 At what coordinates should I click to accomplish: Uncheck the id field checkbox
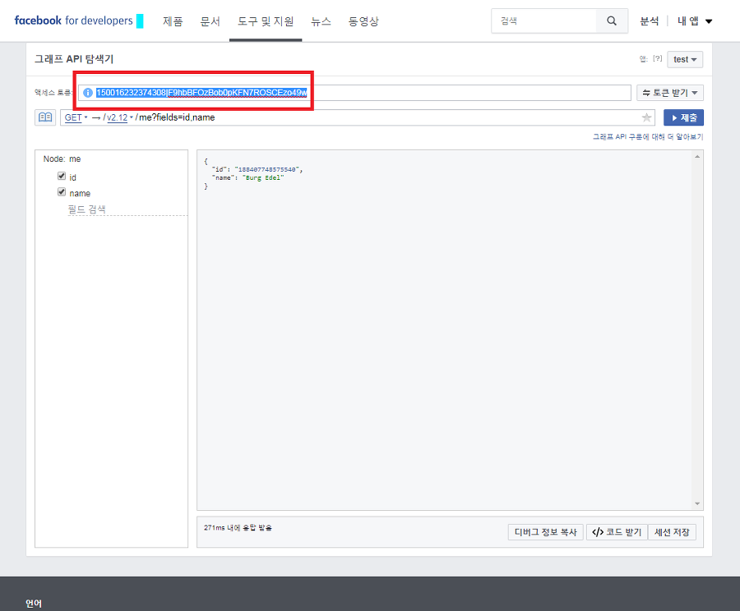[x=62, y=176]
